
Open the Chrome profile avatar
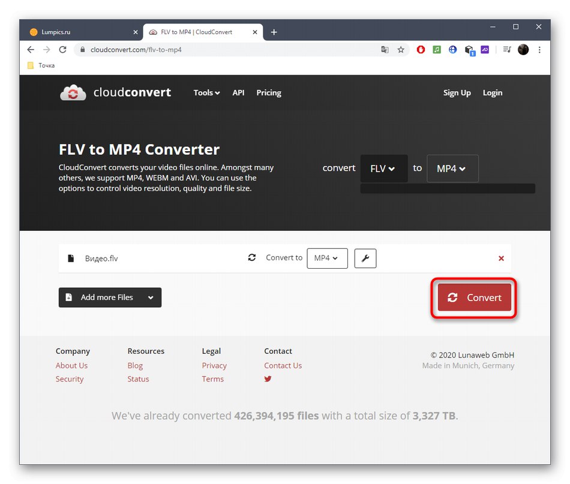click(x=523, y=49)
